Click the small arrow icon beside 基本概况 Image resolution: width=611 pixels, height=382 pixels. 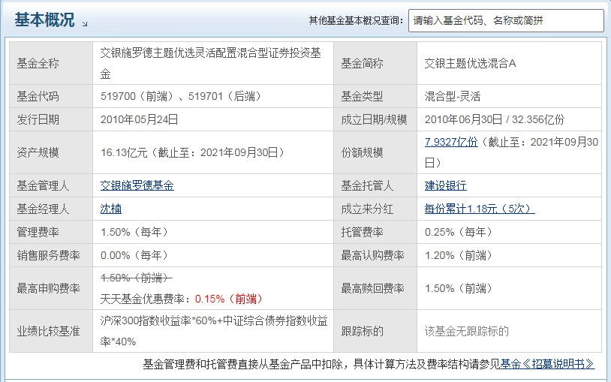(x=85, y=24)
